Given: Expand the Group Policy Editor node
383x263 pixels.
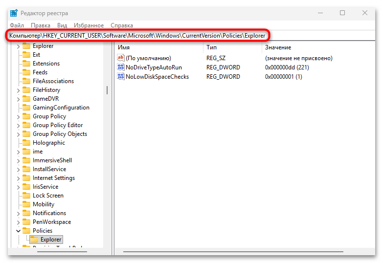Looking at the screenshot, I should click(x=18, y=126).
